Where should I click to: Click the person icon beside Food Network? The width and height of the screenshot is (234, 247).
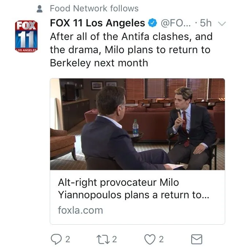(x=41, y=8)
